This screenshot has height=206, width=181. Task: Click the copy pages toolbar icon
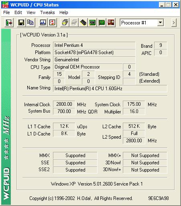tap(31, 22)
